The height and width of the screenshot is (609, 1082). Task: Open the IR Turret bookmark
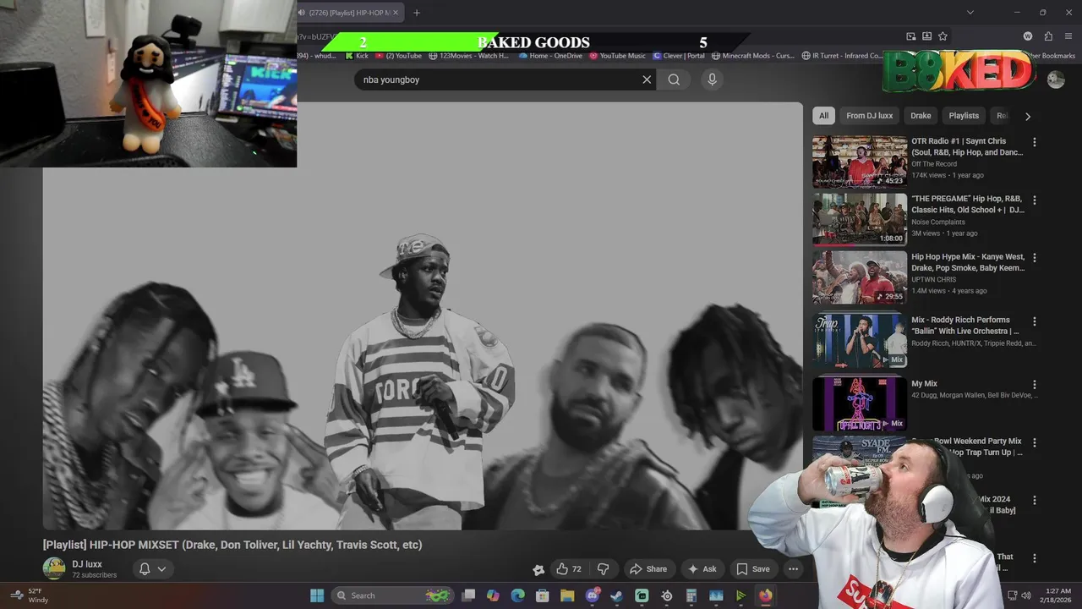pos(842,56)
